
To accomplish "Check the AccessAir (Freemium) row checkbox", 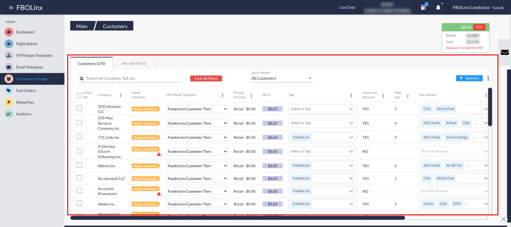I will tap(80, 191).
